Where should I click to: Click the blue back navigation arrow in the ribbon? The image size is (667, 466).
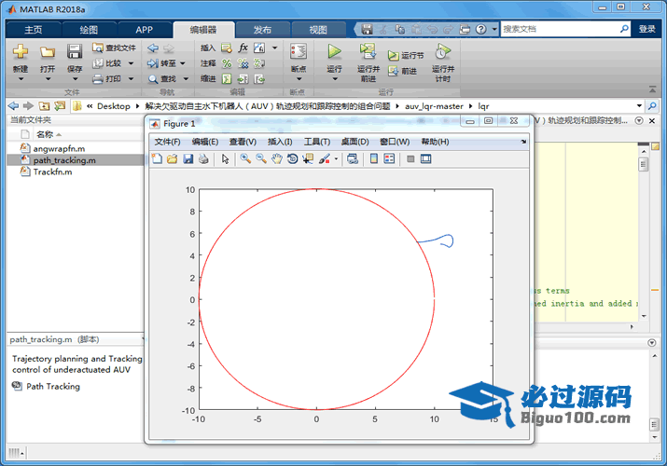[153, 48]
